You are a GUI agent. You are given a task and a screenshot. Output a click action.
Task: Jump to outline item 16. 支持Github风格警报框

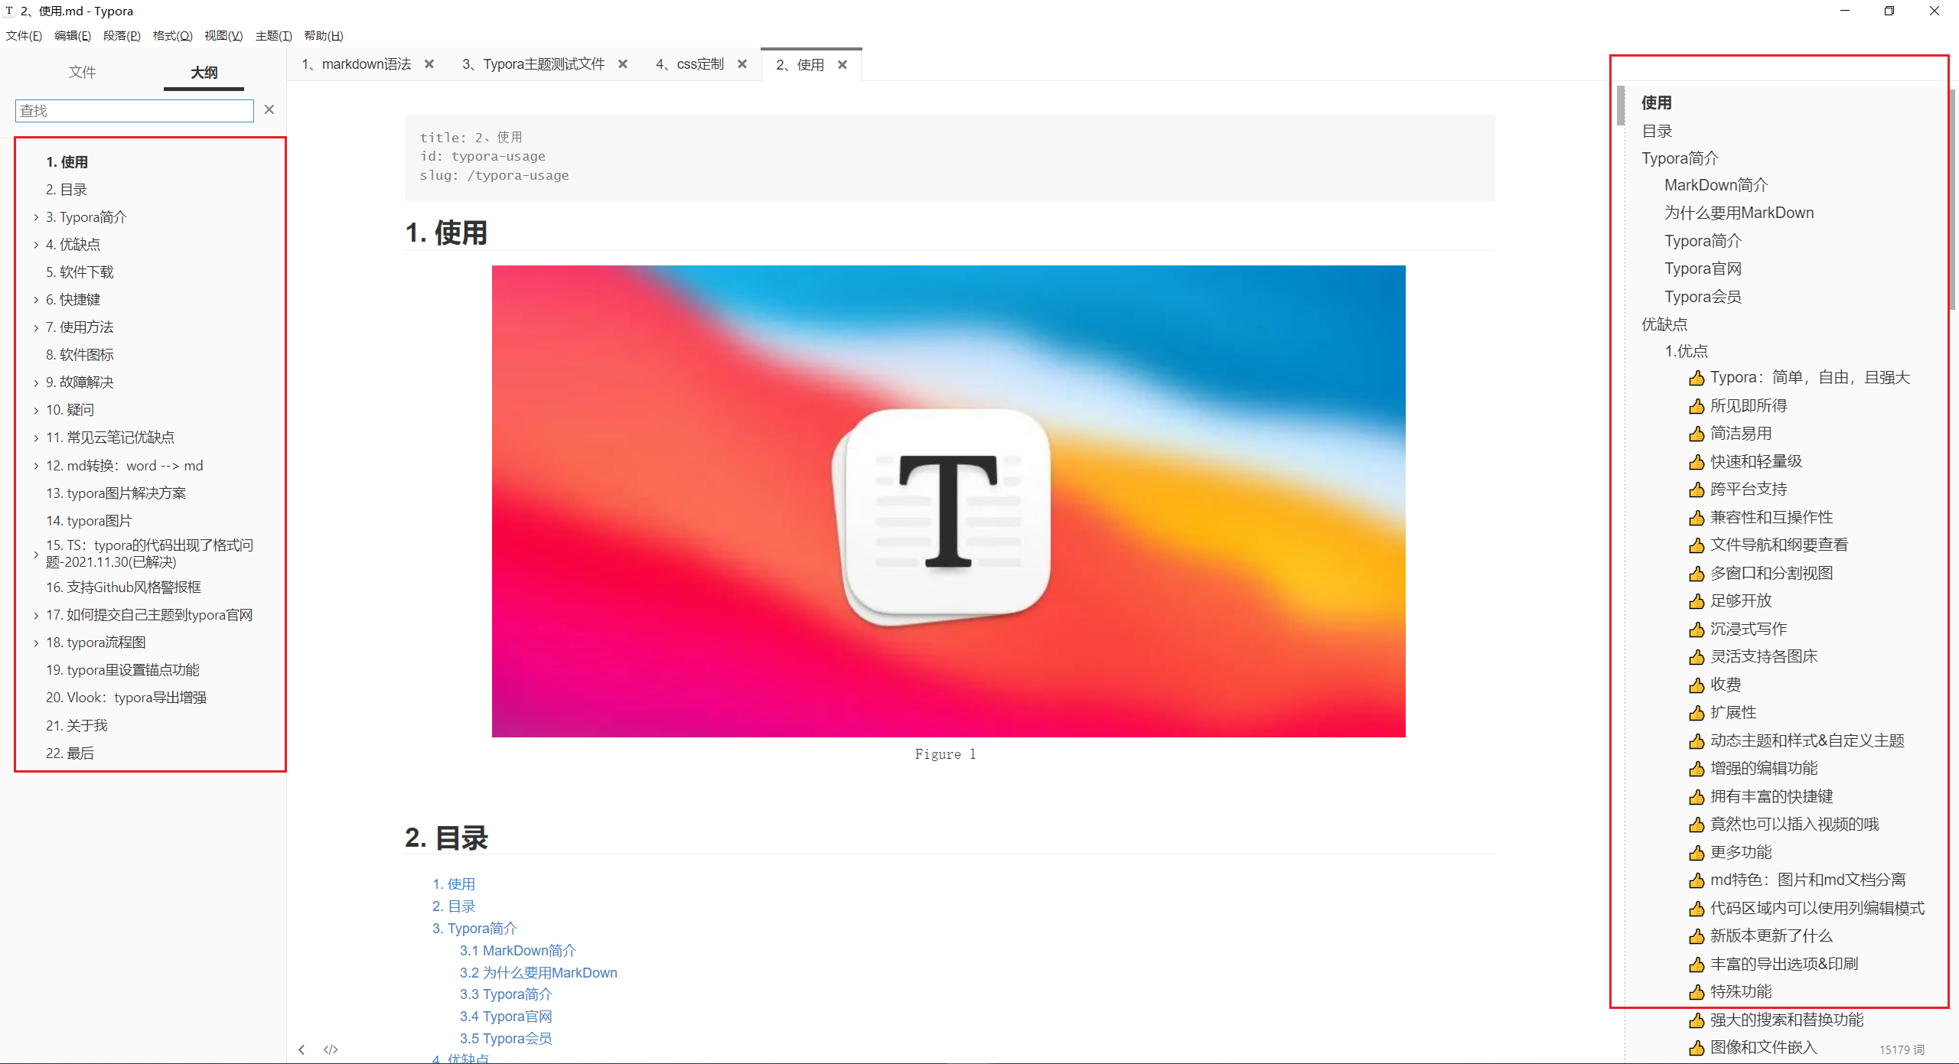click(123, 587)
